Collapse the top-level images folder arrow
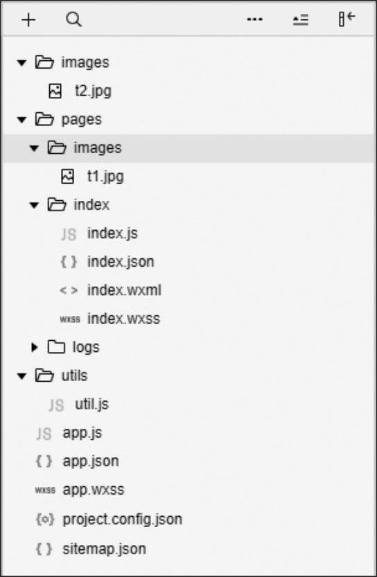This screenshot has width=377, height=577. [x=21, y=63]
